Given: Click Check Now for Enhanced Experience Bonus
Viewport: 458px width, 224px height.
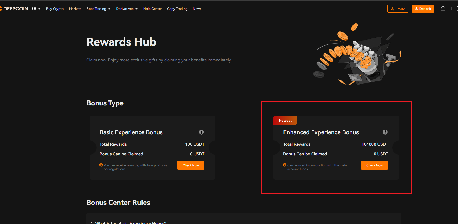Looking at the screenshot, I should pyautogui.click(x=375, y=165).
